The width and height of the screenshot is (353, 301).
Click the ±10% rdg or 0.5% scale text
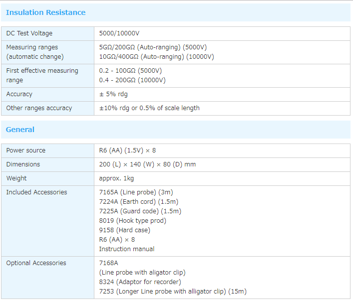click(x=149, y=108)
